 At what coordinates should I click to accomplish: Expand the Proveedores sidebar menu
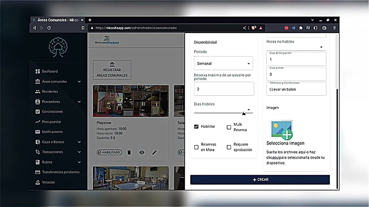point(58,102)
